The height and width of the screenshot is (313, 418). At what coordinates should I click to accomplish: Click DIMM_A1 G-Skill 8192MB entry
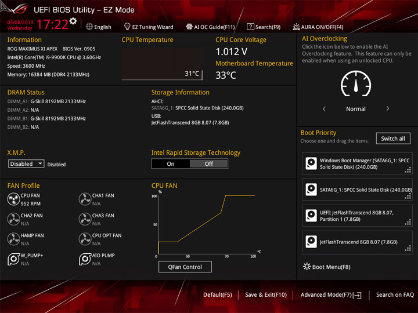[46, 101]
